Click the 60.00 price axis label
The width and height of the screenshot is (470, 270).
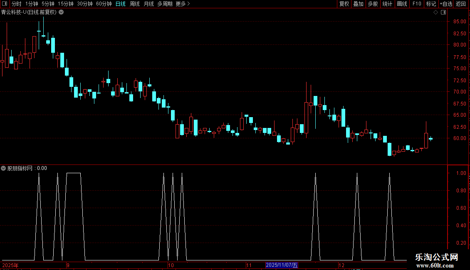tap(460, 138)
